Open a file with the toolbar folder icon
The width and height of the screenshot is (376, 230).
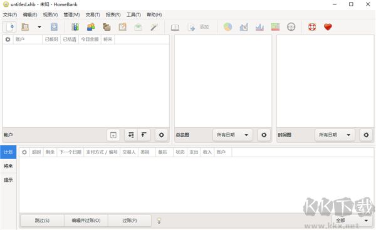[25, 27]
